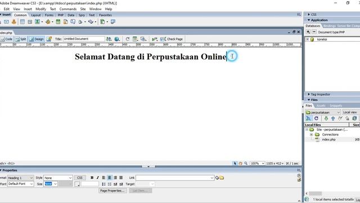Connect to remote host icon in Files
Screen dimensions: 360x203
[308, 118]
